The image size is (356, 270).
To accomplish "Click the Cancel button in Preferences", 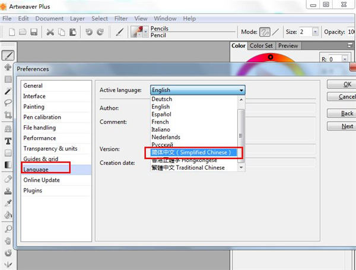I will [342, 97].
